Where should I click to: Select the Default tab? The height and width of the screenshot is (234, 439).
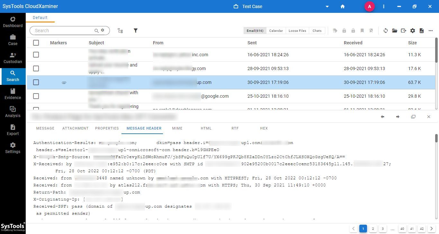pyautogui.click(x=40, y=18)
